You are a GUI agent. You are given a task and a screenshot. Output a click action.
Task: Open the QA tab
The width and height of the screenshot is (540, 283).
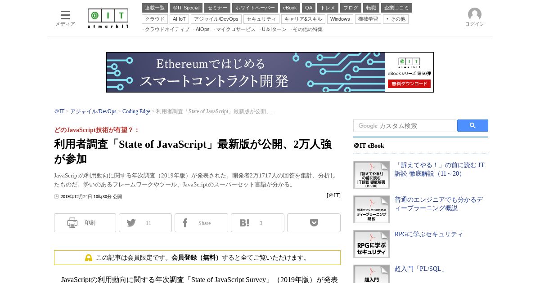point(309,8)
